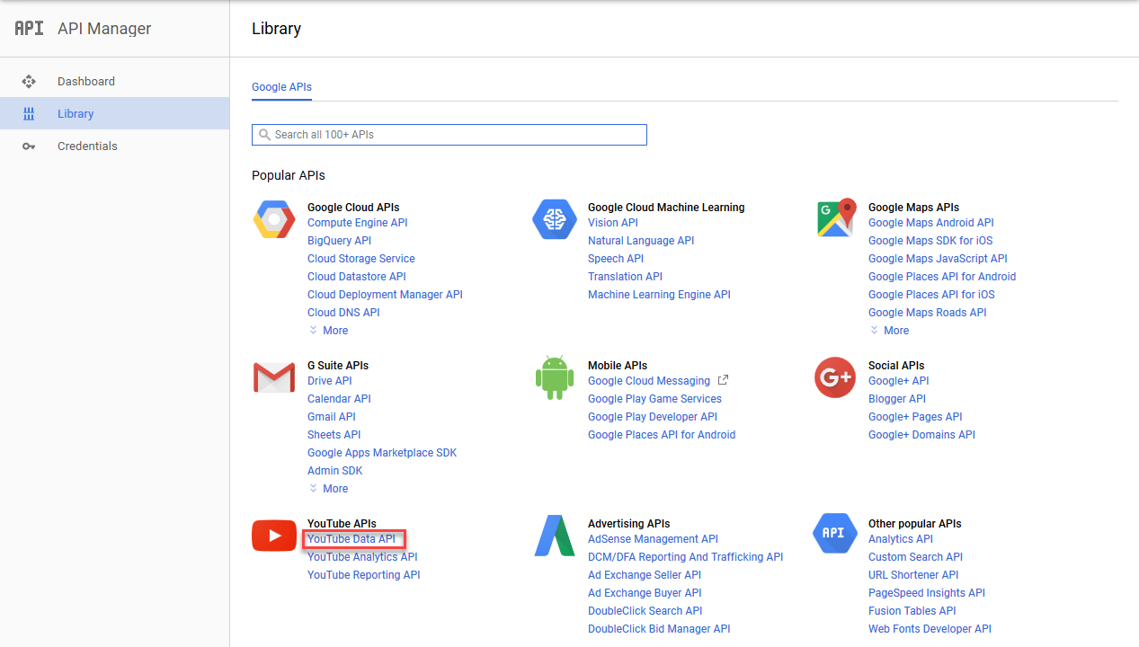Go to Credentials in sidebar
This screenshot has height=647, width=1139.
pos(114,146)
